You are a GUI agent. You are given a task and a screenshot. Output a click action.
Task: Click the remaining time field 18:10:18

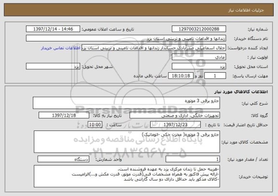181,76
